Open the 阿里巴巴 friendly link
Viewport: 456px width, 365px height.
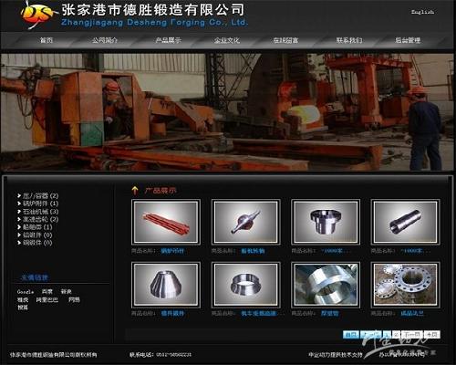coord(47,299)
